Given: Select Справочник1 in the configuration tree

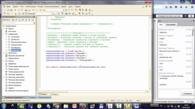Looking at the screenshot, I should (16, 50).
